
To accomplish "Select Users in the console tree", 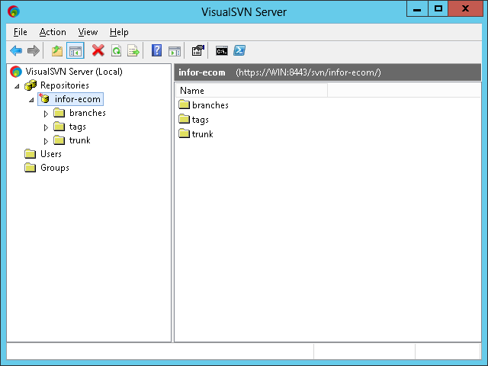I will pyautogui.click(x=50, y=154).
